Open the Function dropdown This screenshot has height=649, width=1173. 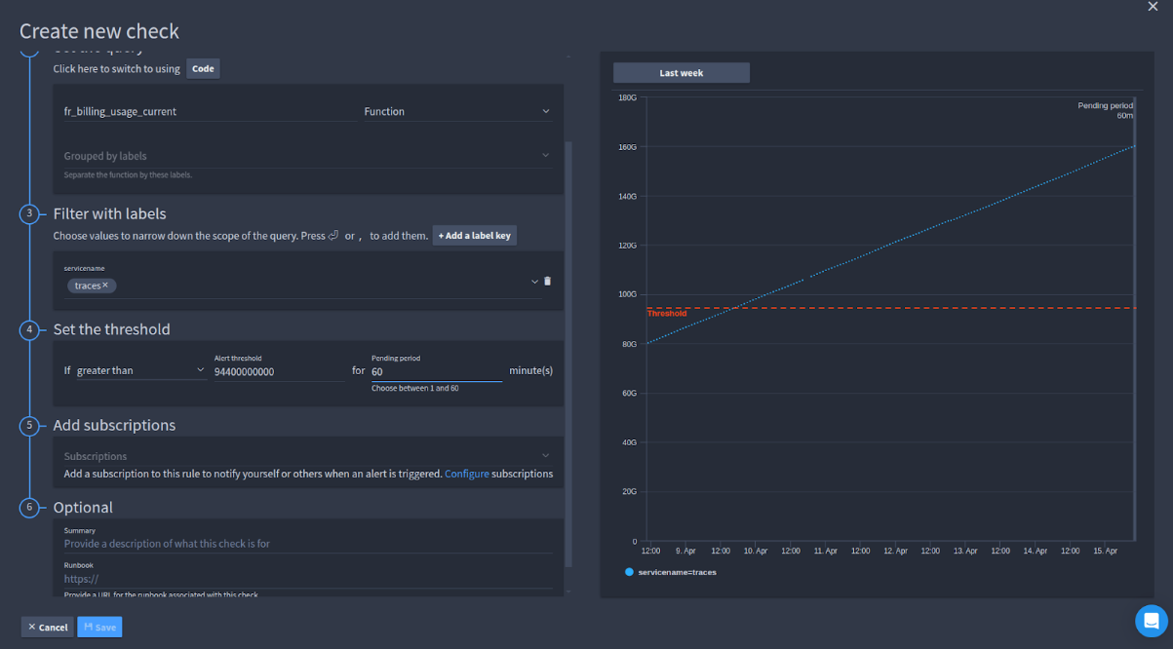[456, 111]
